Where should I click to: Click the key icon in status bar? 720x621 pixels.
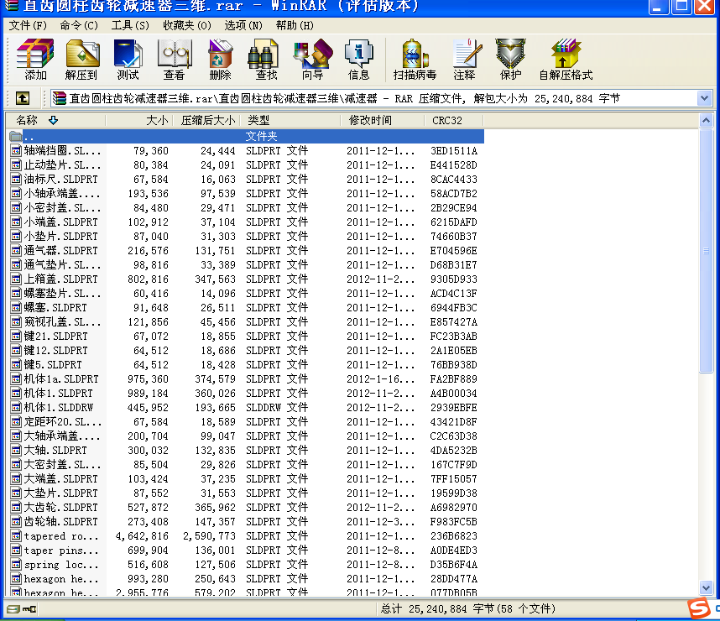coord(30,609)
